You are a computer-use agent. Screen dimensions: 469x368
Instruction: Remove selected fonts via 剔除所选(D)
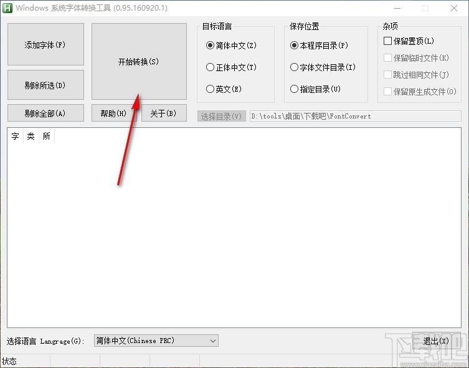tap(45, 85)
